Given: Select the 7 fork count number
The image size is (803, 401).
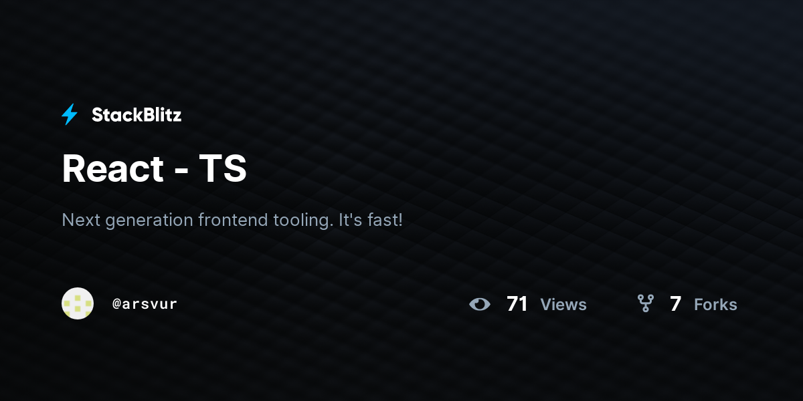Looking at the screenshot, I should (x=675, y=304).
